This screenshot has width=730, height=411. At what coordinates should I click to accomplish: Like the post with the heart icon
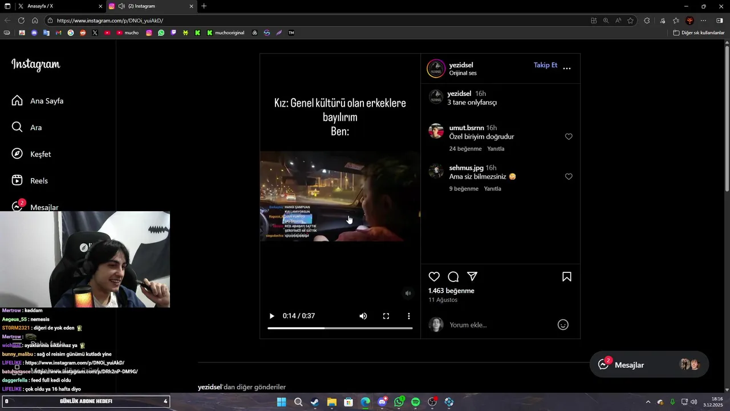[434, 277]
